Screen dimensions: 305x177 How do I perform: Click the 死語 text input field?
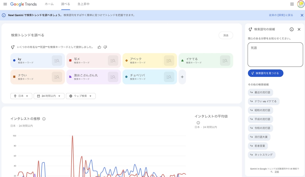(x=275, y=55)
